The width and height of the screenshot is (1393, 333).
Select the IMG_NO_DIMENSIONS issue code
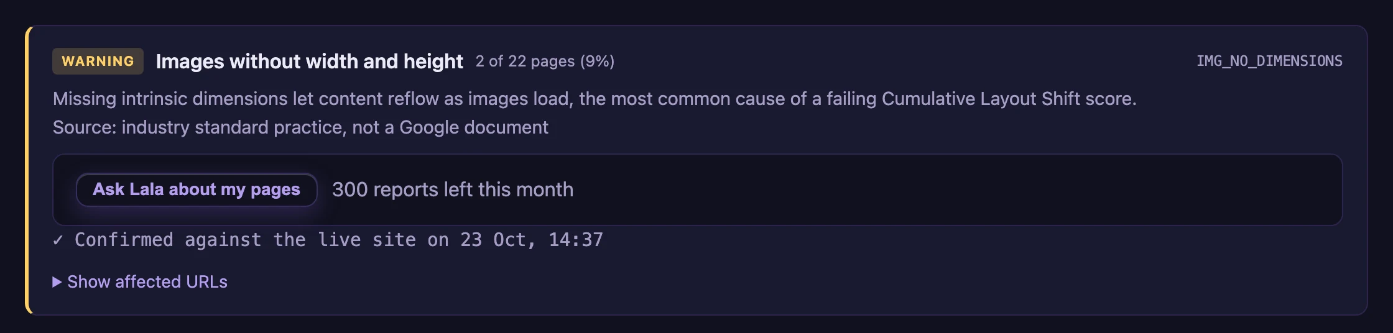pos(1269,61)
